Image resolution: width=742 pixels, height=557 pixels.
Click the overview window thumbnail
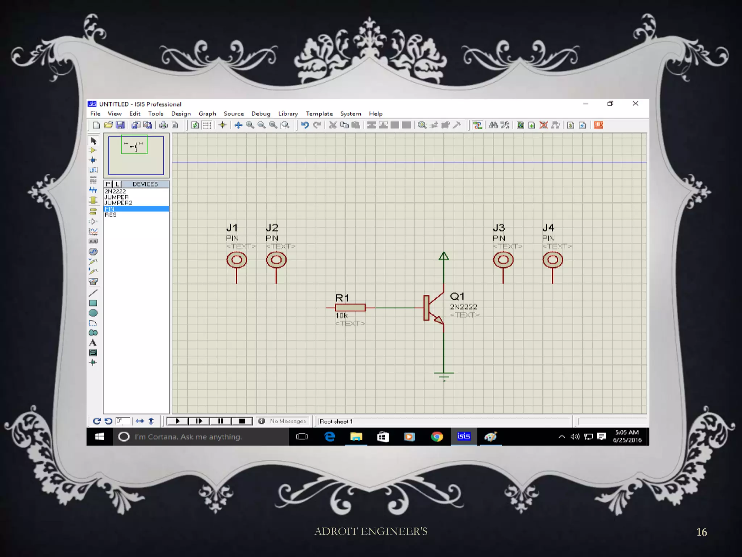tap(136, 155)
